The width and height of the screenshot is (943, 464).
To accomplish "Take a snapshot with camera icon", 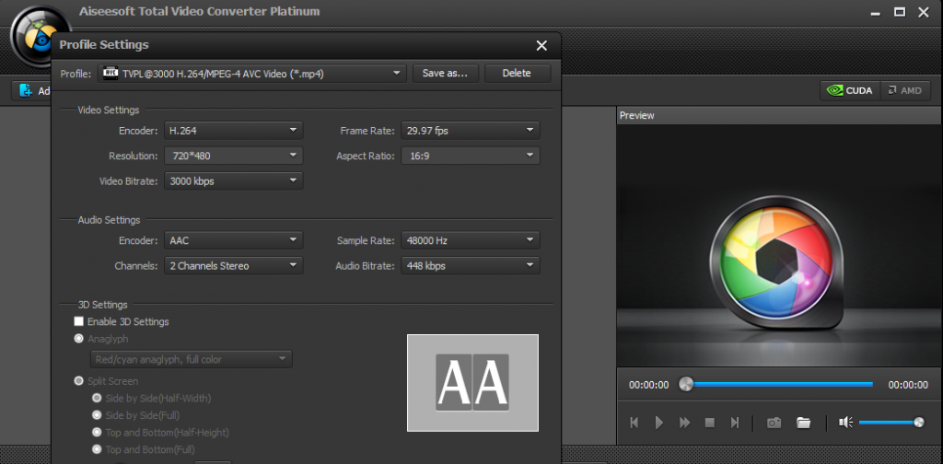I will pos(774,423).
